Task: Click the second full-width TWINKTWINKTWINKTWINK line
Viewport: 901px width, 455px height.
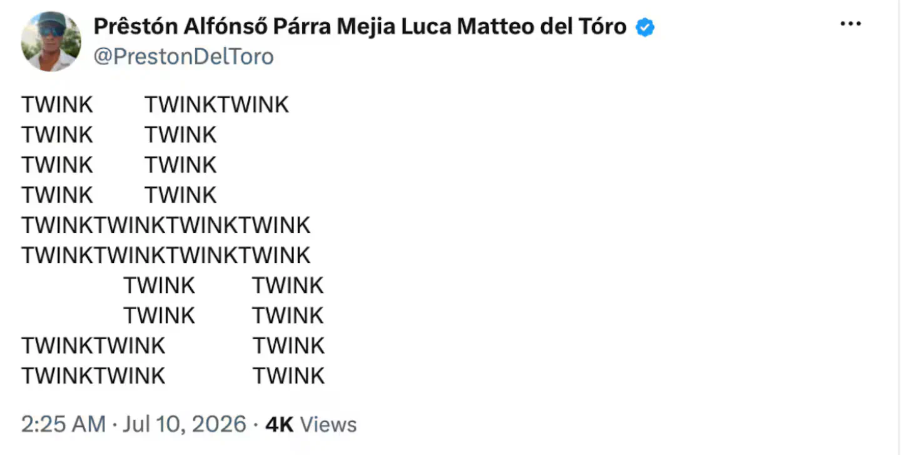Action: [166, 255]
